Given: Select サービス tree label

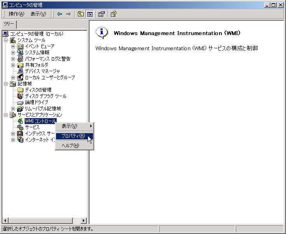Looking at the screenshot, I should (x=32, y=127).
